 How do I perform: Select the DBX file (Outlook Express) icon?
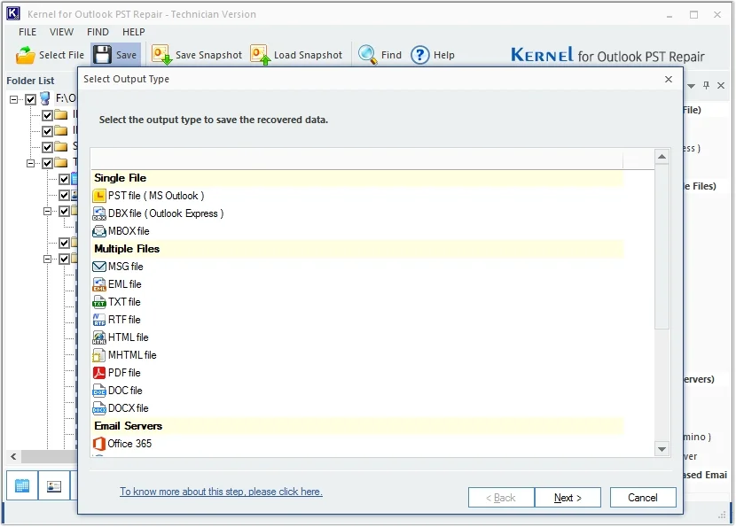point(99,213)
